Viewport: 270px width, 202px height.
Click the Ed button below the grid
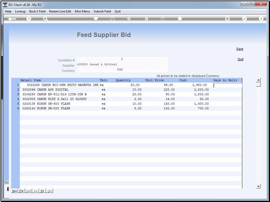click(42, 191)
